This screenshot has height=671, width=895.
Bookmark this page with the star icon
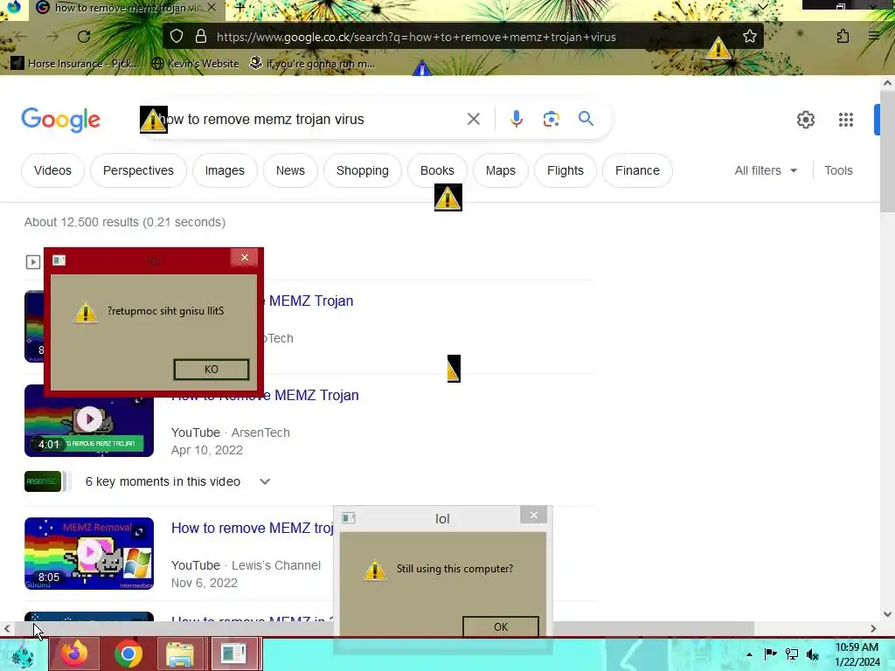[749, 37]
